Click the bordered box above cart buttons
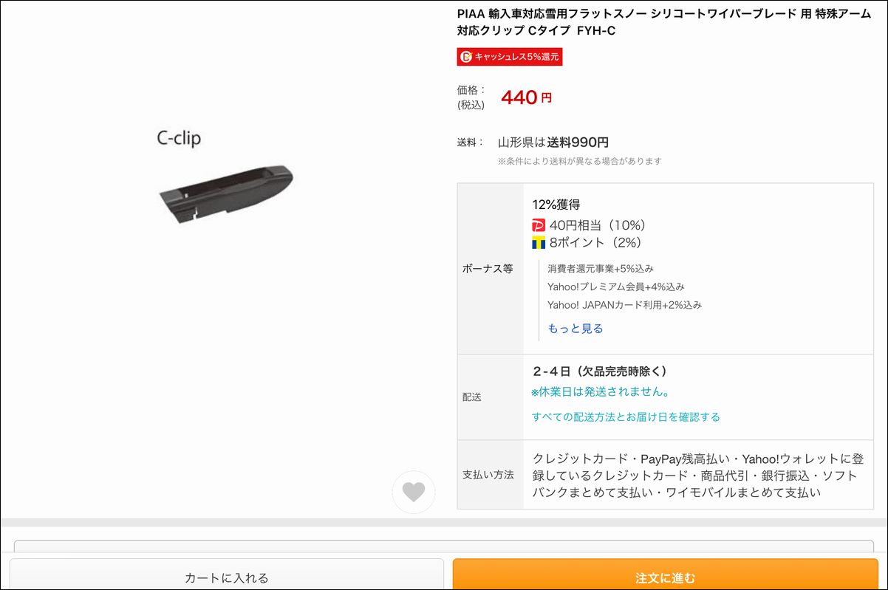888x590 pixels. click(x=444, y=545)
